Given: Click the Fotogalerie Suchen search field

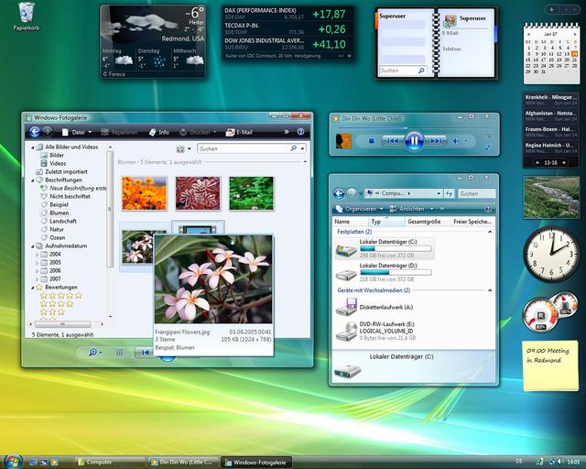Looking at the screenshot, I should pyautogui.click(x=244, y=148).
